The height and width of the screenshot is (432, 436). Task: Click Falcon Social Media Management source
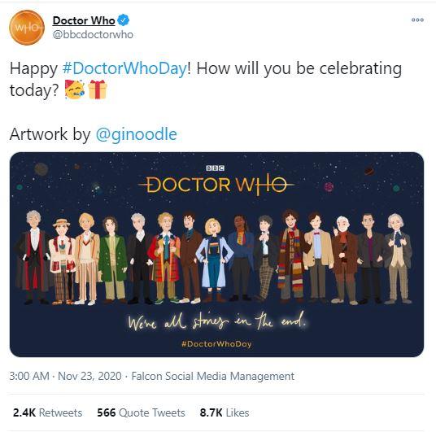[213, 376]
